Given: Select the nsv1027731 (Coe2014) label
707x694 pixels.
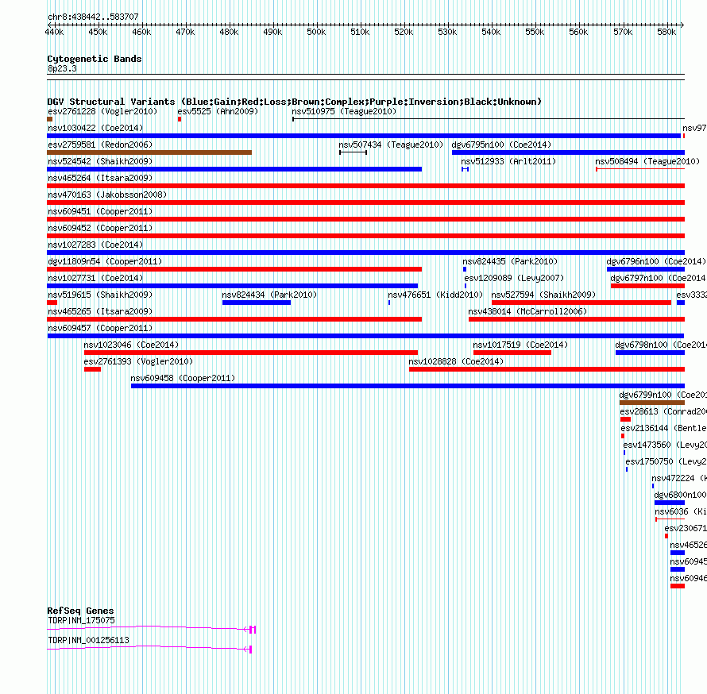Looking at the screenshot, I should pyautogui.click(x=95, y=278).
